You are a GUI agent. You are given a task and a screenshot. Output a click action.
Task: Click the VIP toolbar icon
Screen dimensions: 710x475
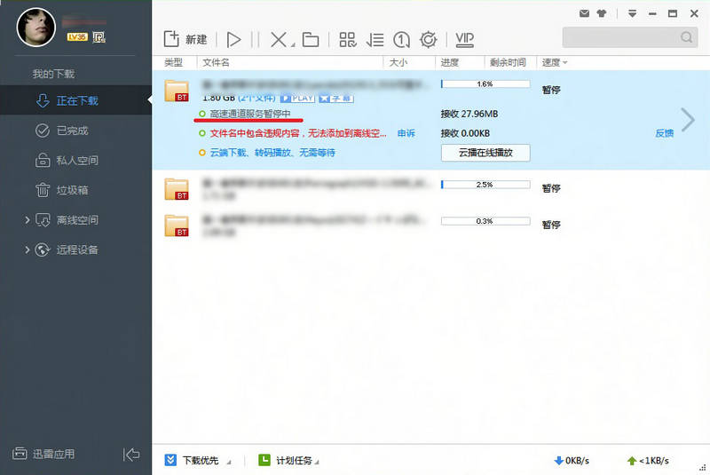click(464, 39)
